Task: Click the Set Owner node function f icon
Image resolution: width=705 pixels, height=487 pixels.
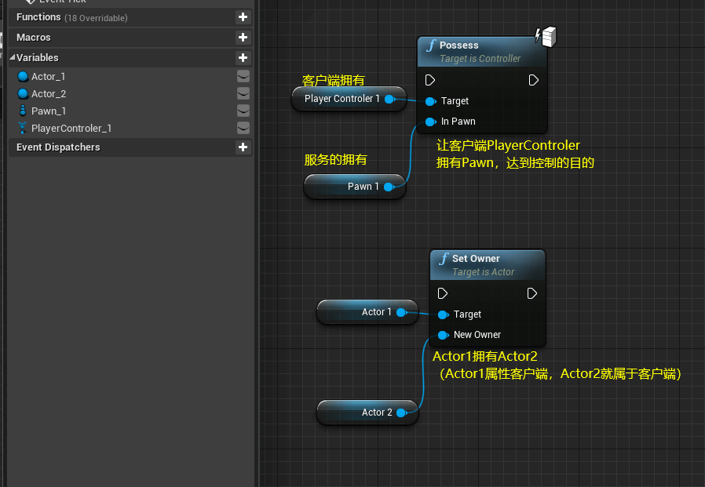Action: click(x=444, y=258)
